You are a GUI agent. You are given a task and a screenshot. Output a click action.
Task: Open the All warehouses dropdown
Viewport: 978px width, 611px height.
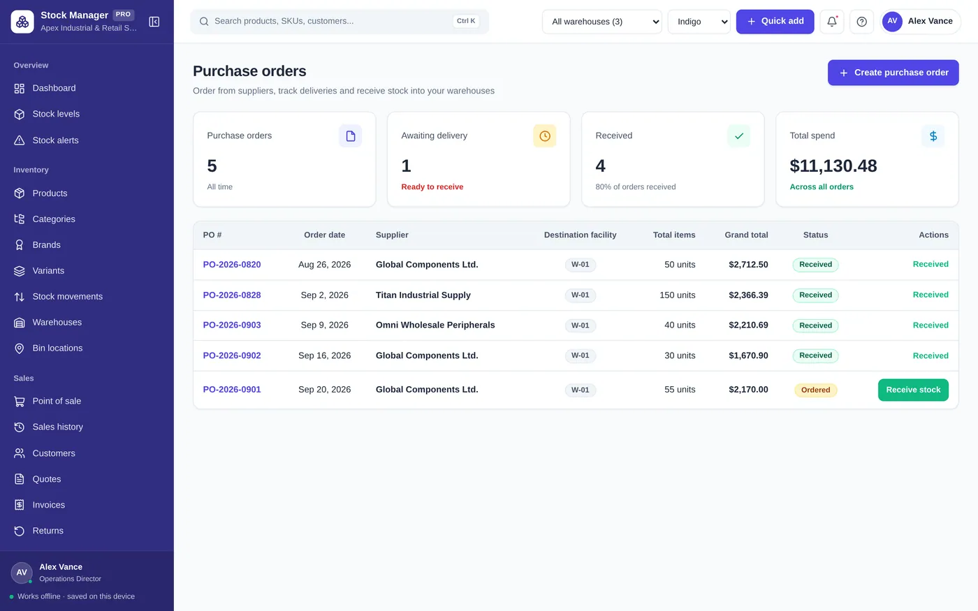(x=602, y=22)
